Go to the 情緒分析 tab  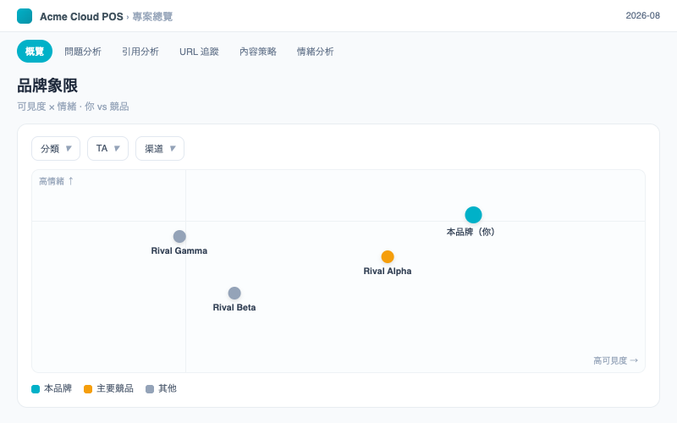coord(315,52)
